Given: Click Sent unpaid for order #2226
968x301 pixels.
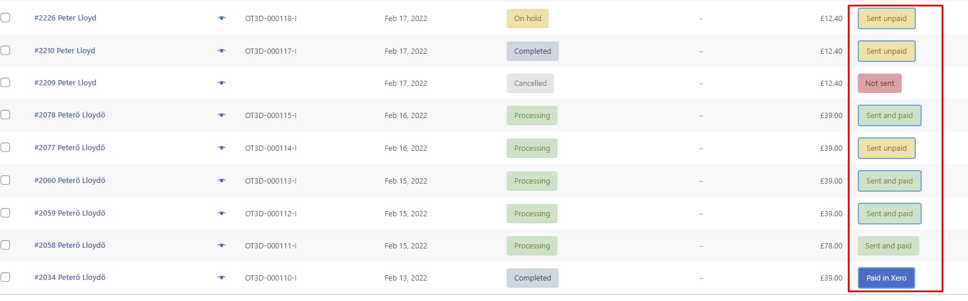Looking at the screenshot, I should pyautogui.click(x=886, y=19).
